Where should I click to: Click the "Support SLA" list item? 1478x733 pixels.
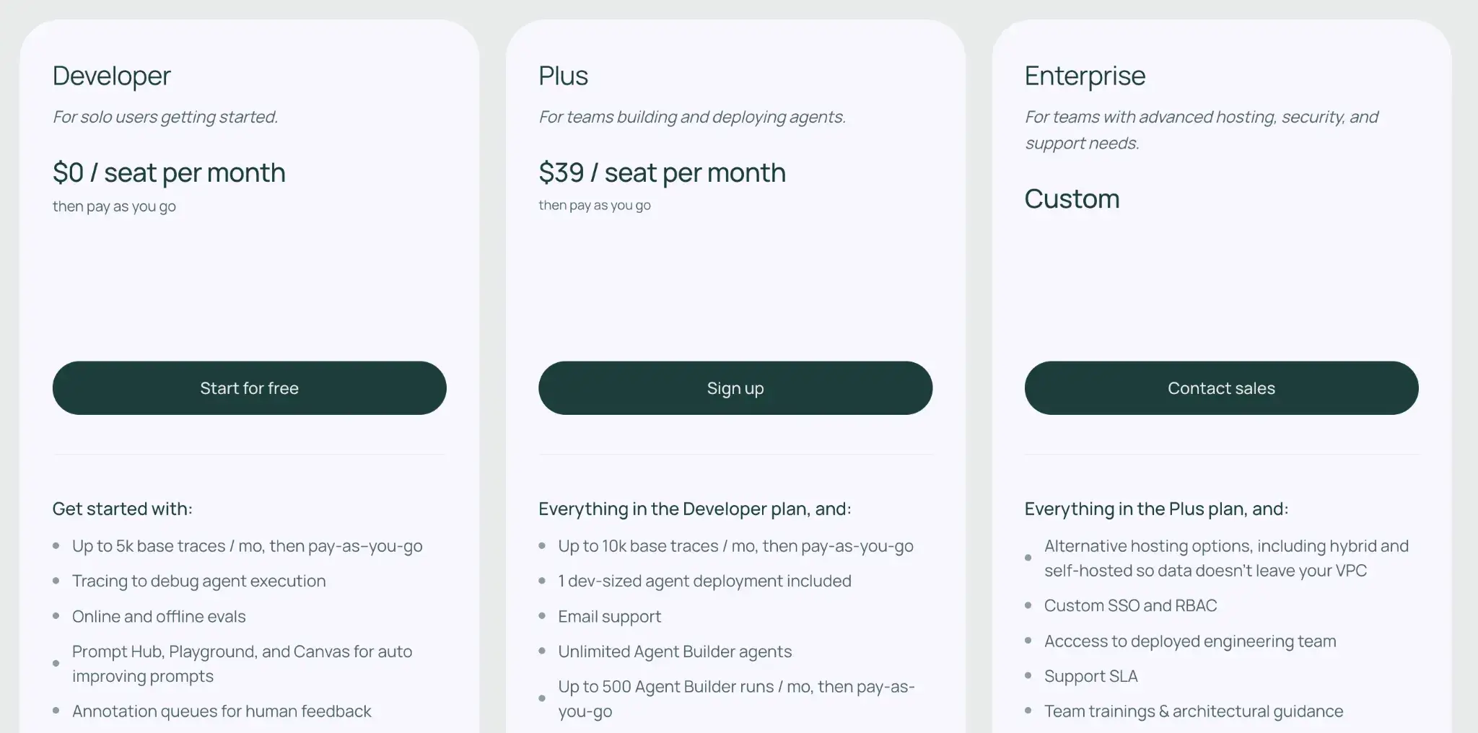(x=1090, y=677)
